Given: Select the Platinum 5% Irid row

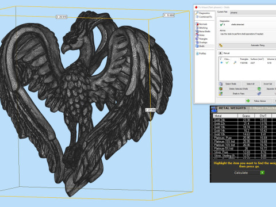Looking at the screenshot, I should click(244, 148).
